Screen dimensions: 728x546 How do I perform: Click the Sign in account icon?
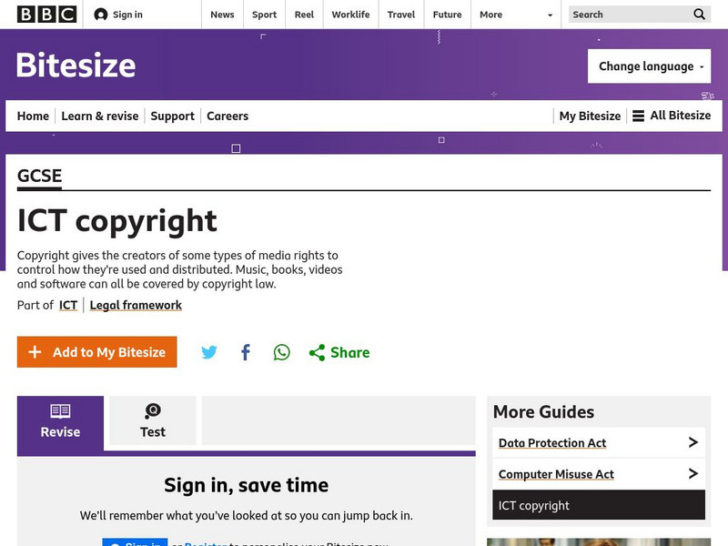(x=101, y=15)
